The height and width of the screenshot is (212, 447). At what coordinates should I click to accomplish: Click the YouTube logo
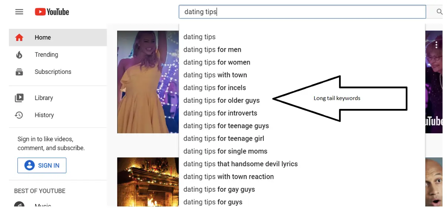(x=52, y=12)
